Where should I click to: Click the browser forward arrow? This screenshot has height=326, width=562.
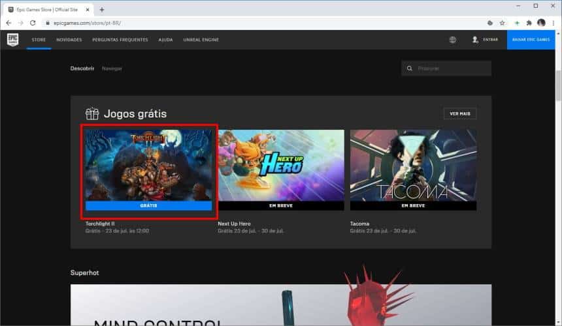[21, 23]
